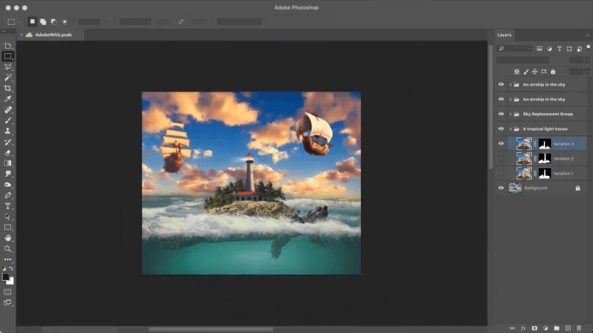Screen dimensions: 593x333
Task: Hide the Sky Replacement Group
Action: [501, 114]
